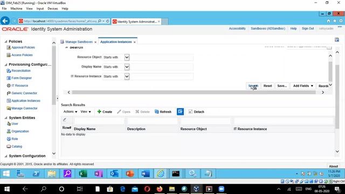This screenshot has width=345, height=194.
Task: Collapse the Policies section
Action: 6,41
